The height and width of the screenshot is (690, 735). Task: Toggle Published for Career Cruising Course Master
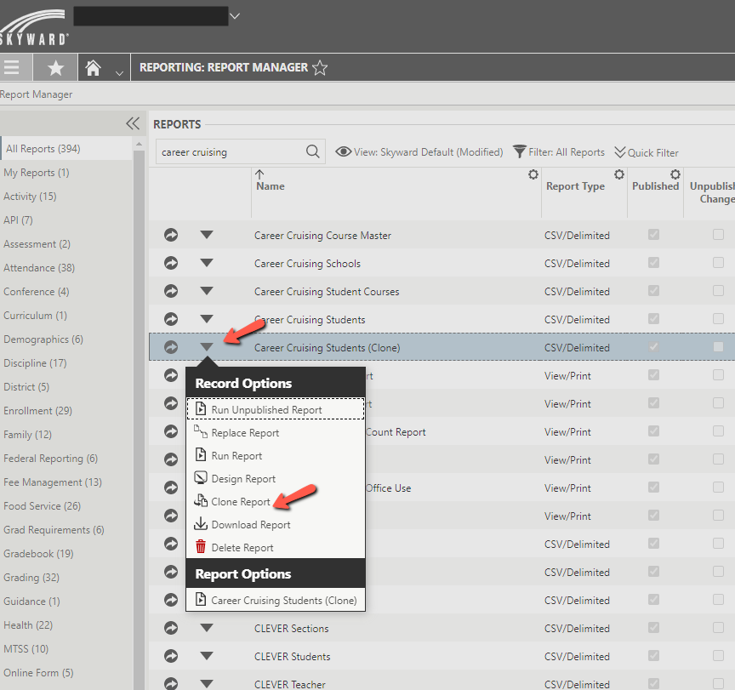[x=654, y=235]
